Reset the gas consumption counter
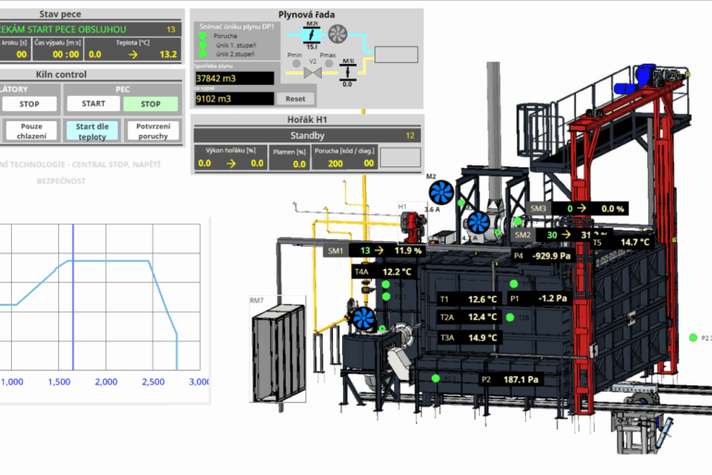Image resolution: width=712 pixels, height=475 pixels. (x=295, y=98)
